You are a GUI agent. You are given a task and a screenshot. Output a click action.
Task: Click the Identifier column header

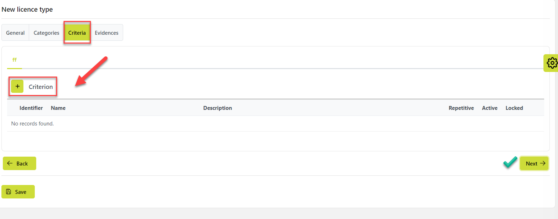[31, 108]
